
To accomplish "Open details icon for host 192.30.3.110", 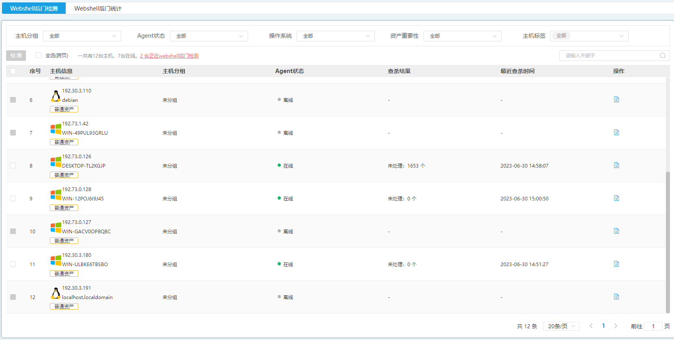I will (616, 100).
